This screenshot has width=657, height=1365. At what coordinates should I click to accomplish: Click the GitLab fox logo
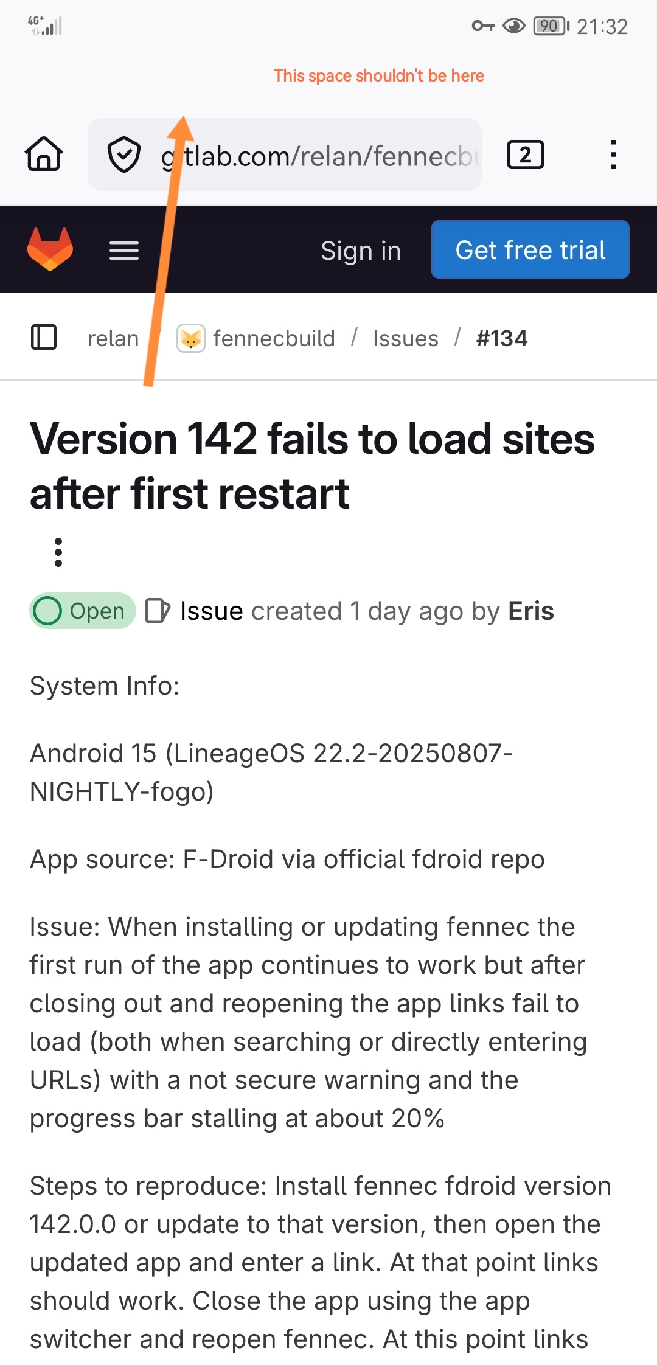tap(50, 249)
